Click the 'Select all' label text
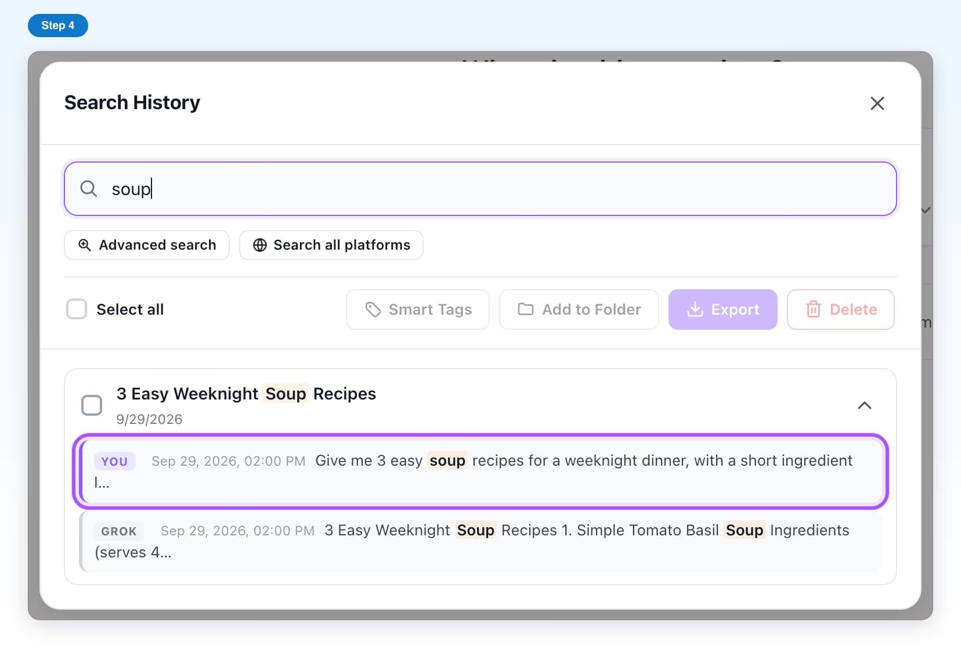961x648 pixels. coord(130,309)
